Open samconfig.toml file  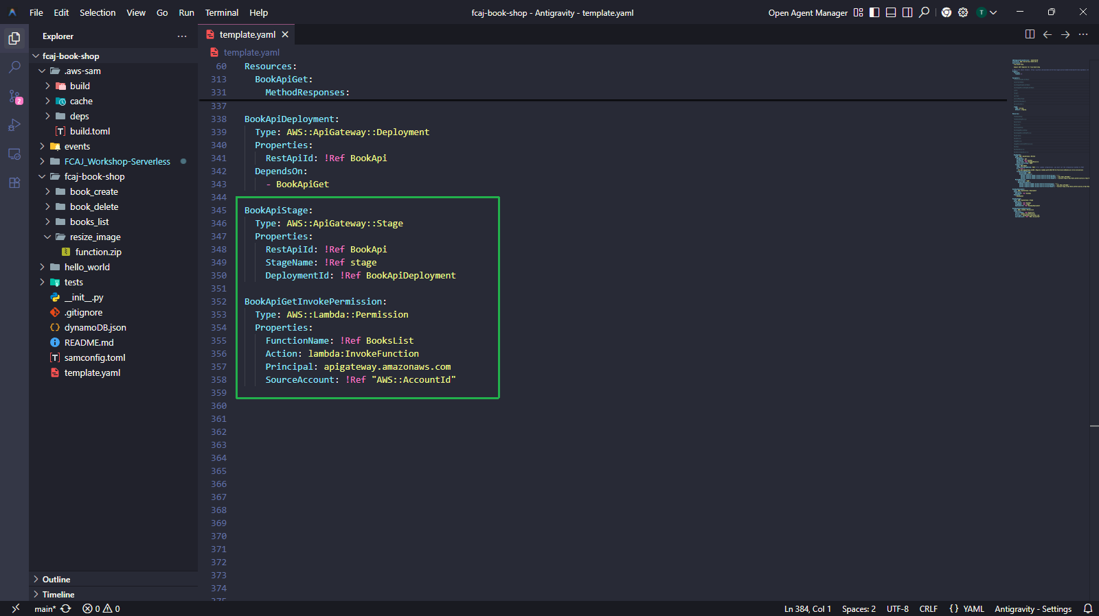tap(113, 358)
